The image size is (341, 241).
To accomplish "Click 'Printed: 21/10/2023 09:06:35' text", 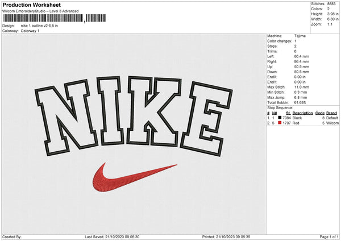I will coord(226,237).
